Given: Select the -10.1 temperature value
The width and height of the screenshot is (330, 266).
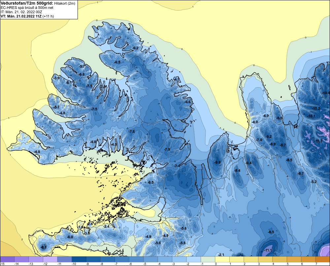Looking at the screenshot, I should 311,116.
